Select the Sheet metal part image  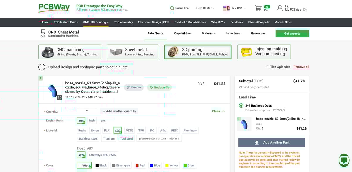116,52
